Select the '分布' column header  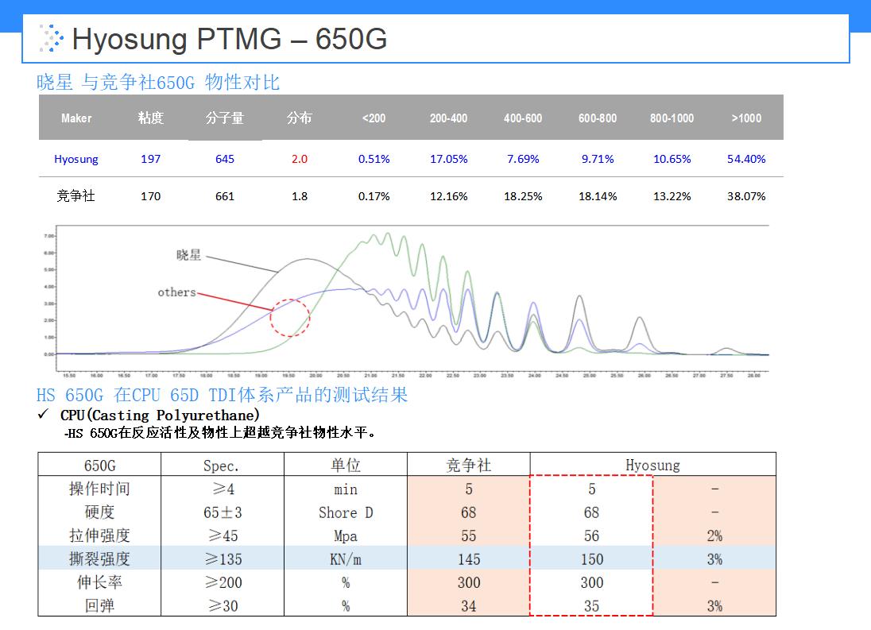[x=300, y=118]
